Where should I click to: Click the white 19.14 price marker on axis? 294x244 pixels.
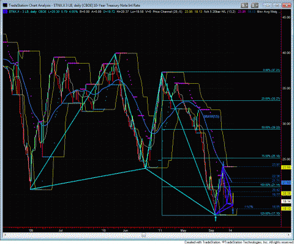click(x=286, y=201)
